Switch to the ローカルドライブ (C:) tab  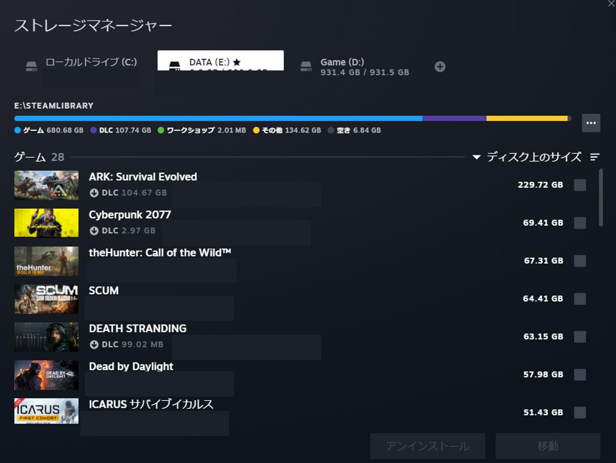(81, 66)
